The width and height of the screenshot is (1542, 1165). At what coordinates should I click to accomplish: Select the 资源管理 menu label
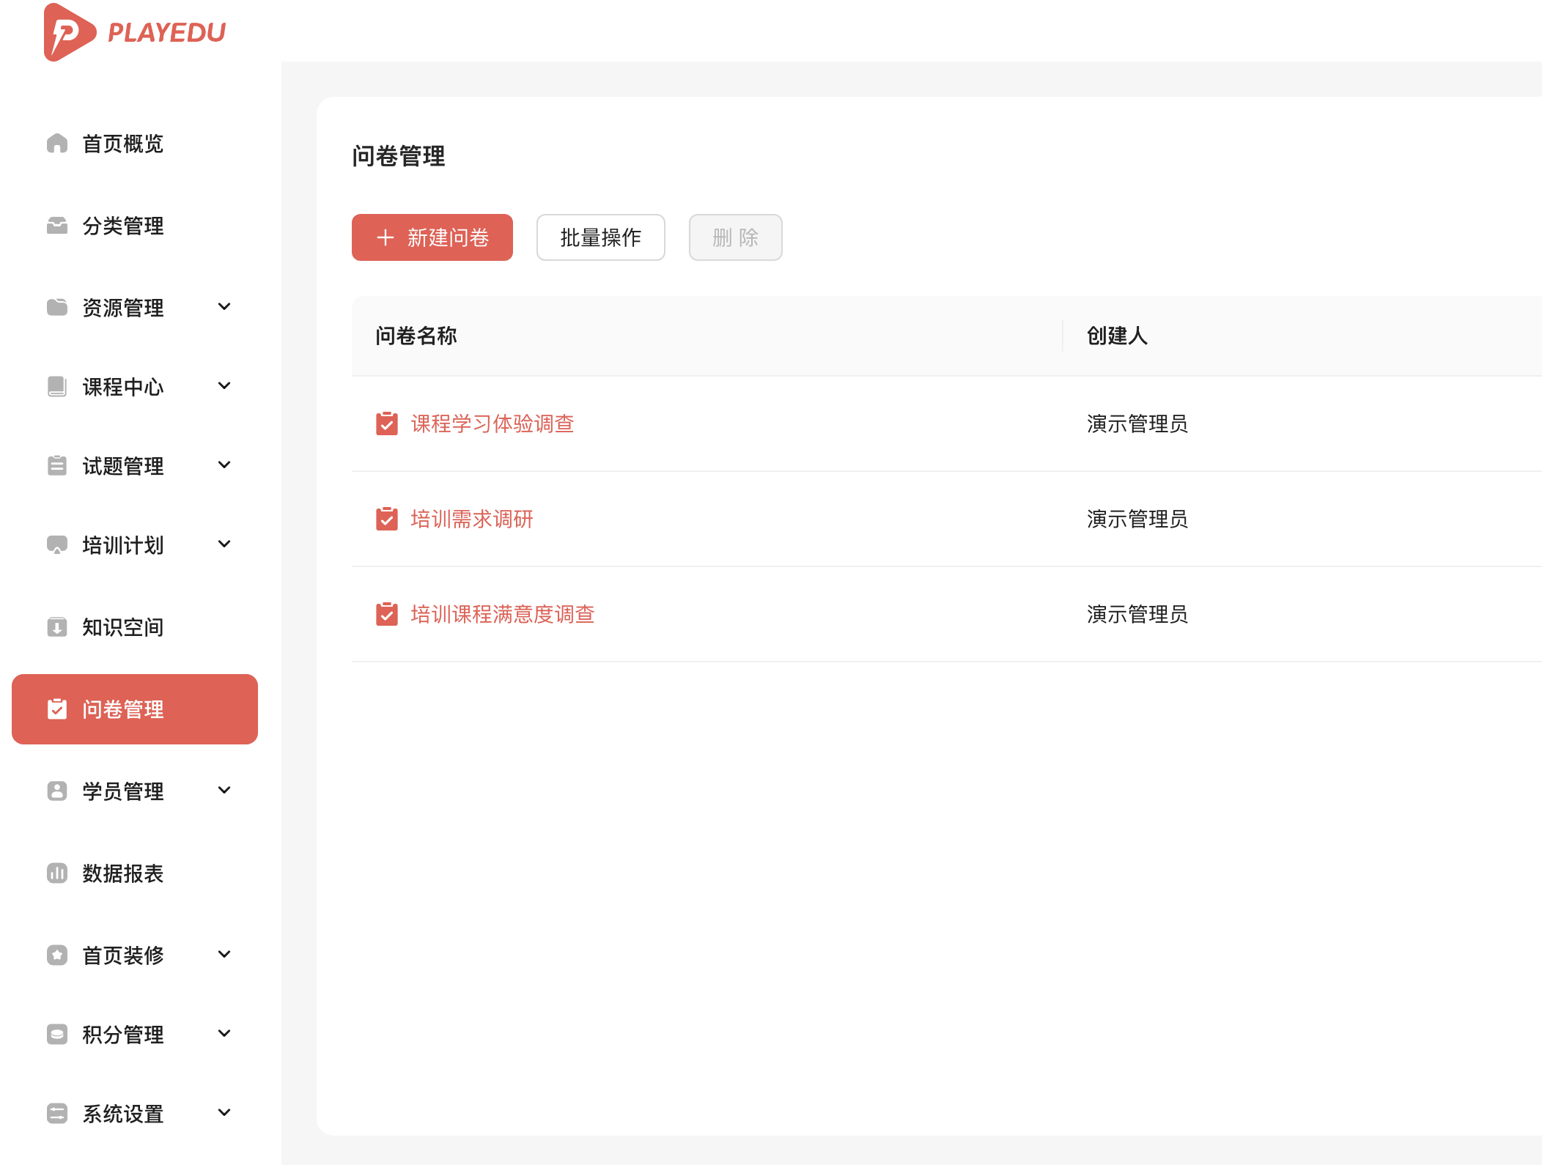(123, 308)
